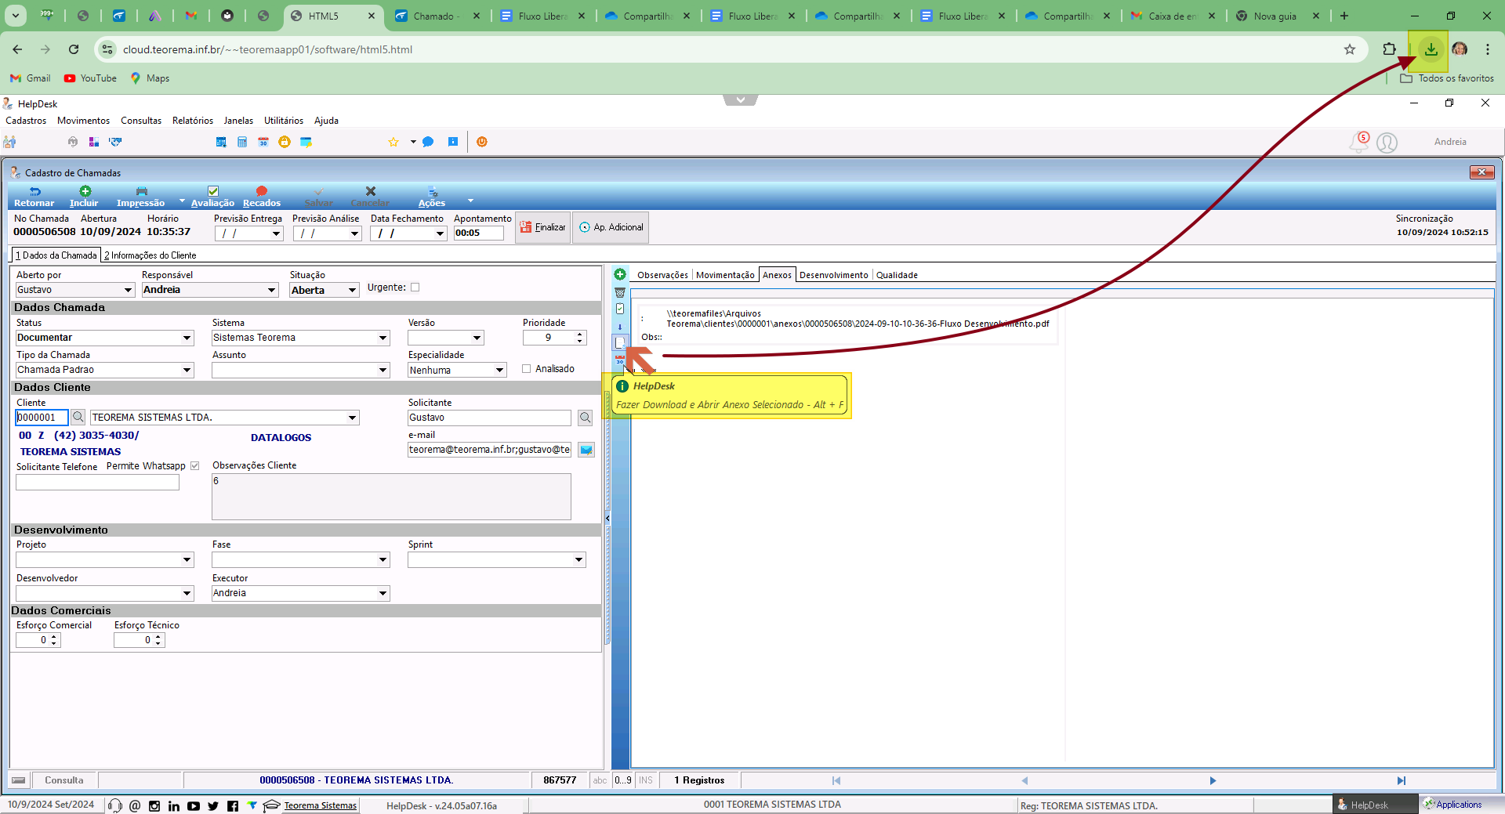Toggle the Analisado checkbox

527,369
